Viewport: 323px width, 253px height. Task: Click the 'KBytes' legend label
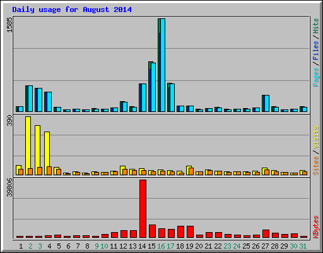click(x=316, y=227)
